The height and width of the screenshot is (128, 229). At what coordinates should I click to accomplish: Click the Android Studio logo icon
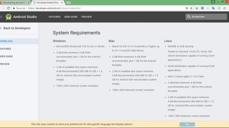point(9,17)
